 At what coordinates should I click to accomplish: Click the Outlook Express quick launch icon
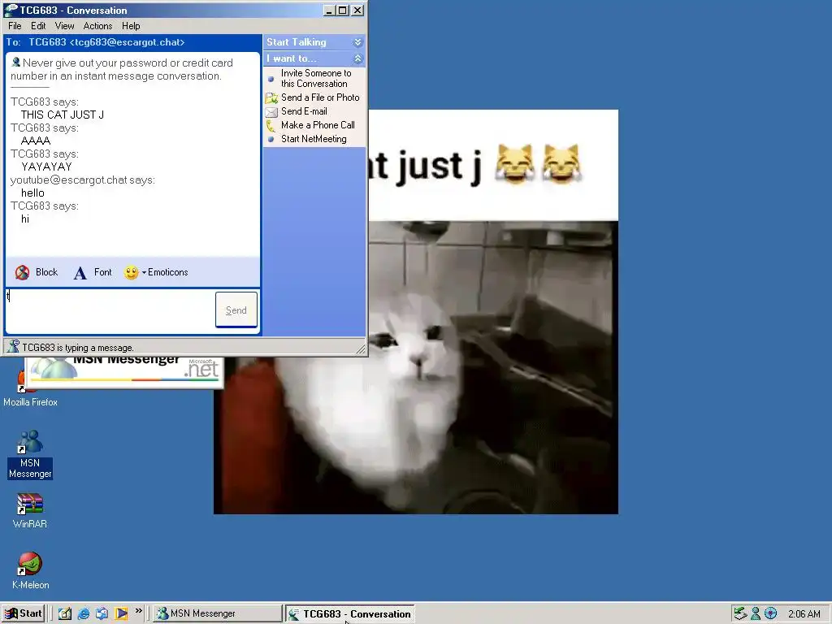(102, 613)
